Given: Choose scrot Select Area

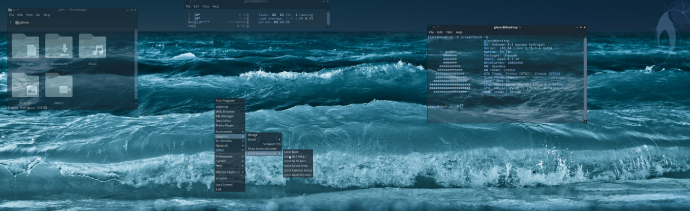Looking at the screenshot, I should (x=298, y=166).
